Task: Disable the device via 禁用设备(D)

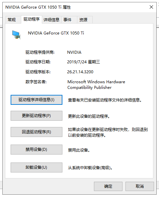Action: pos(37,150)
